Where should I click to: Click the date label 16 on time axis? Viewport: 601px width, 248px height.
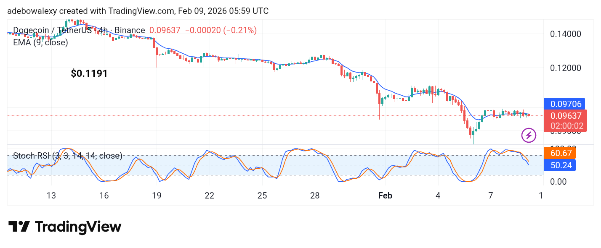coord(104,196)
